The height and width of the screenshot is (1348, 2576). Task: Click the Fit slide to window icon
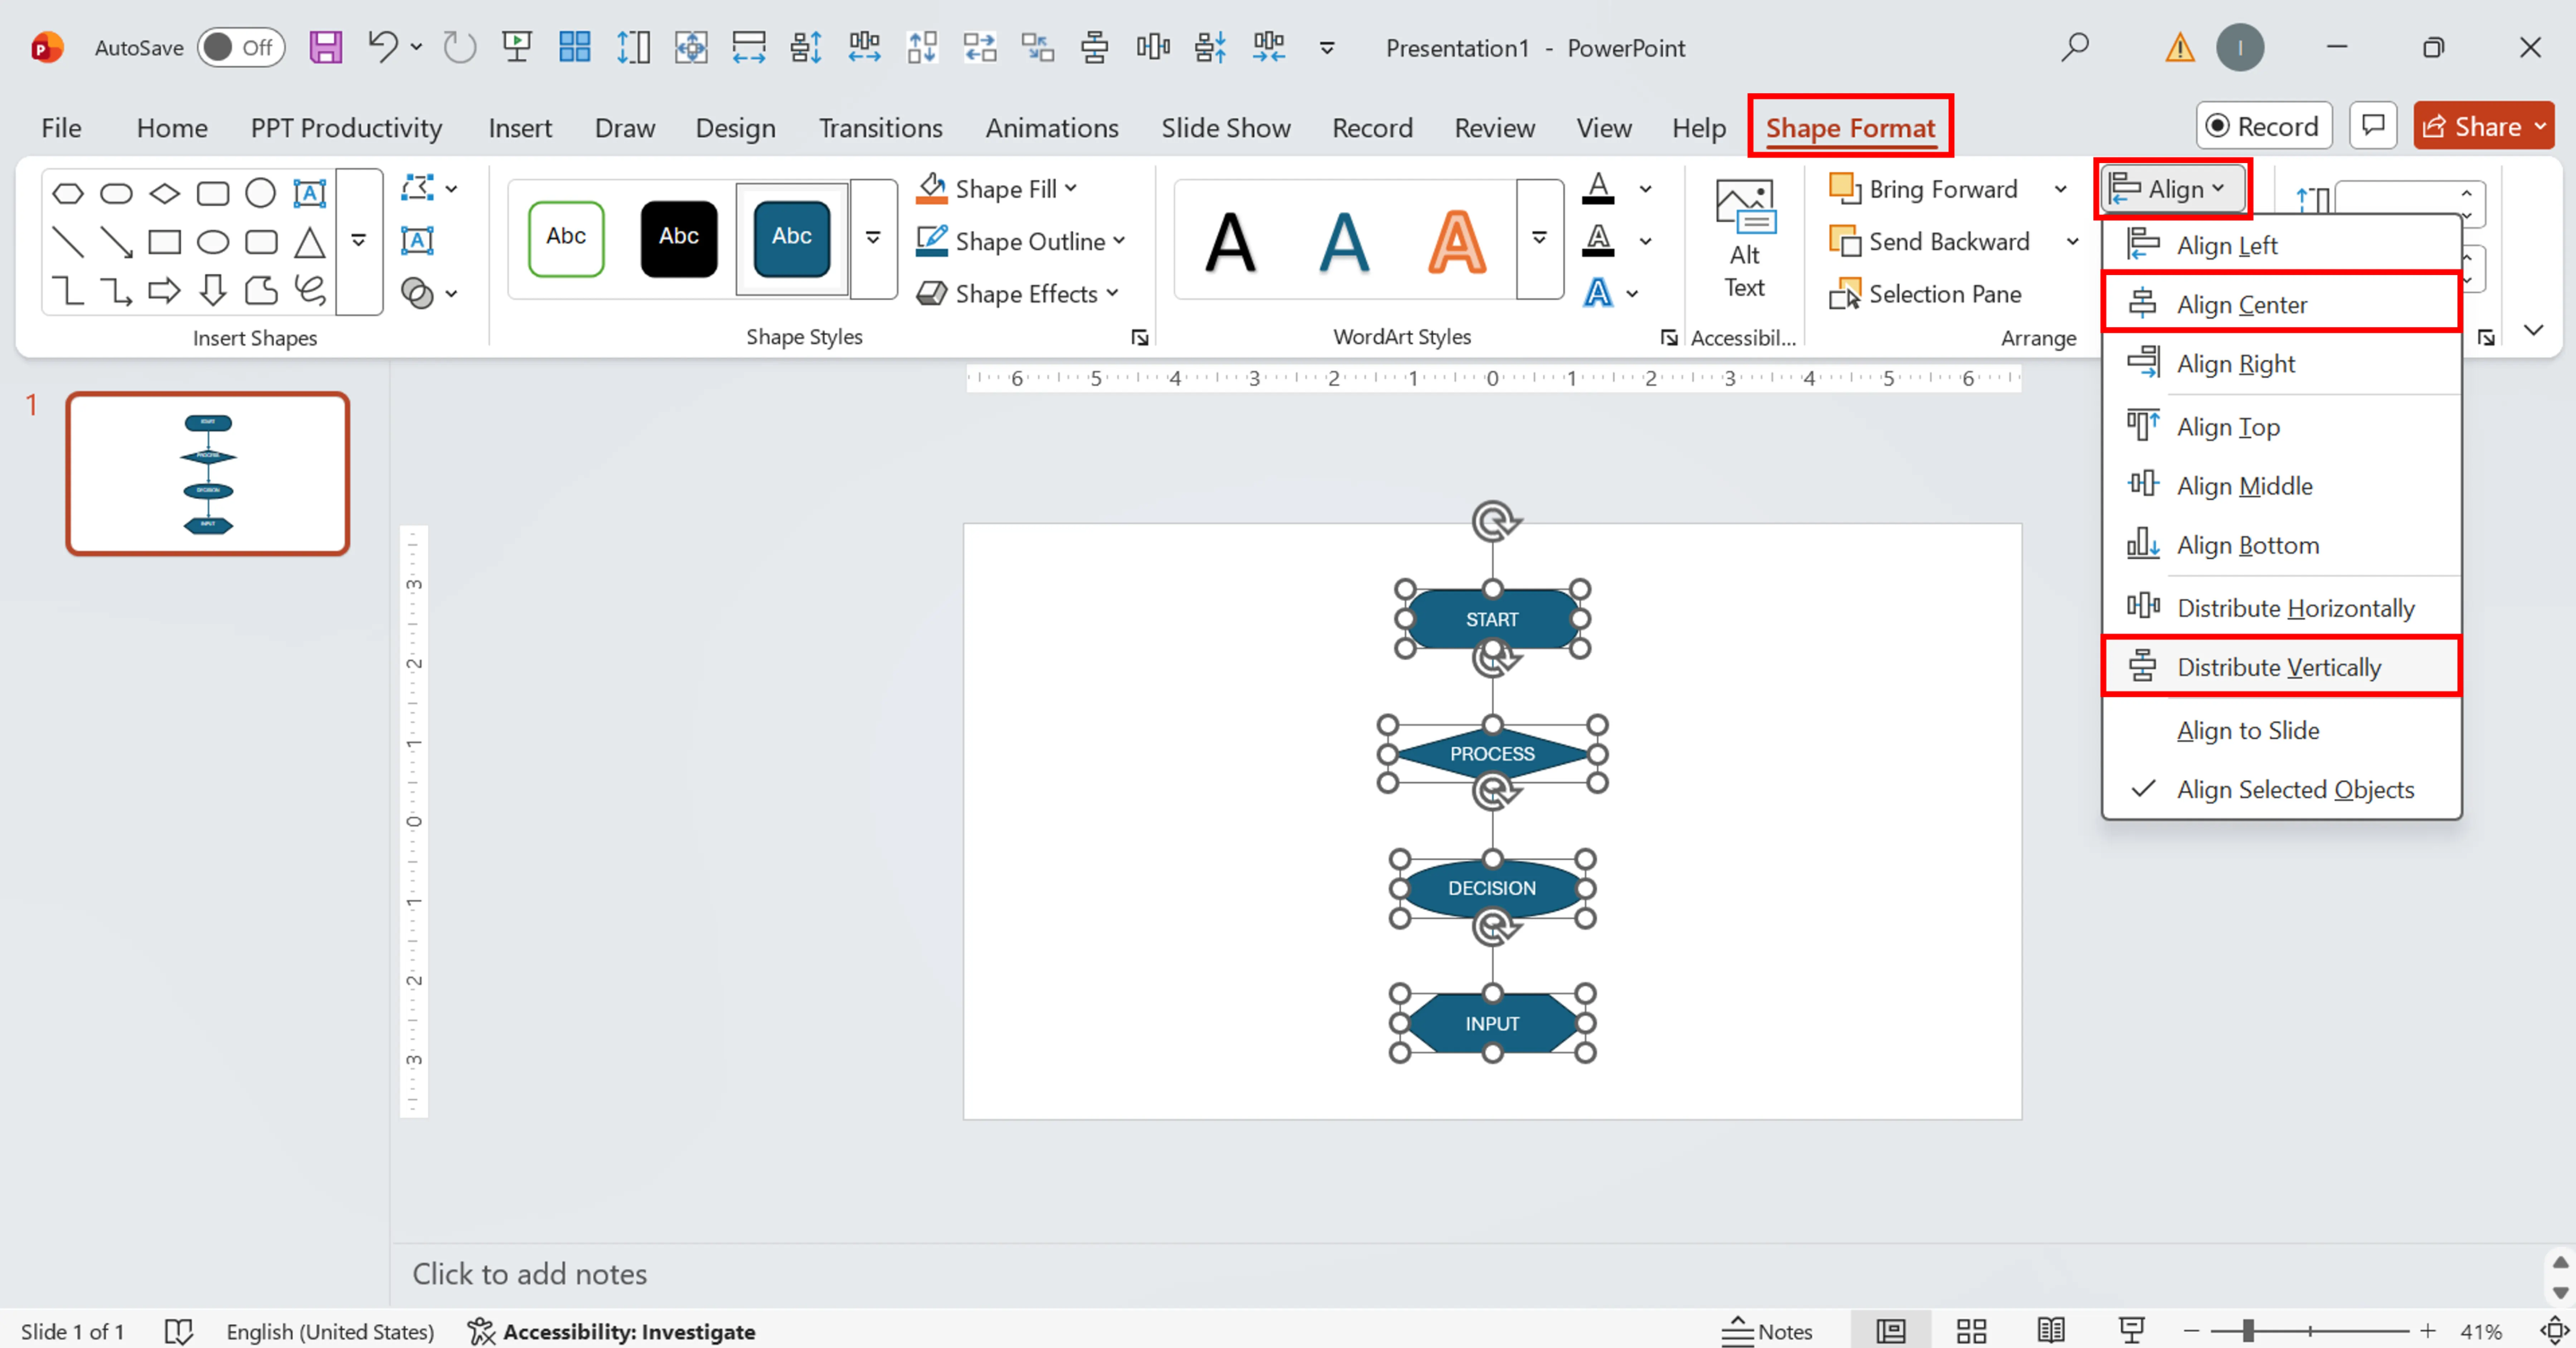(2555, 1331)
